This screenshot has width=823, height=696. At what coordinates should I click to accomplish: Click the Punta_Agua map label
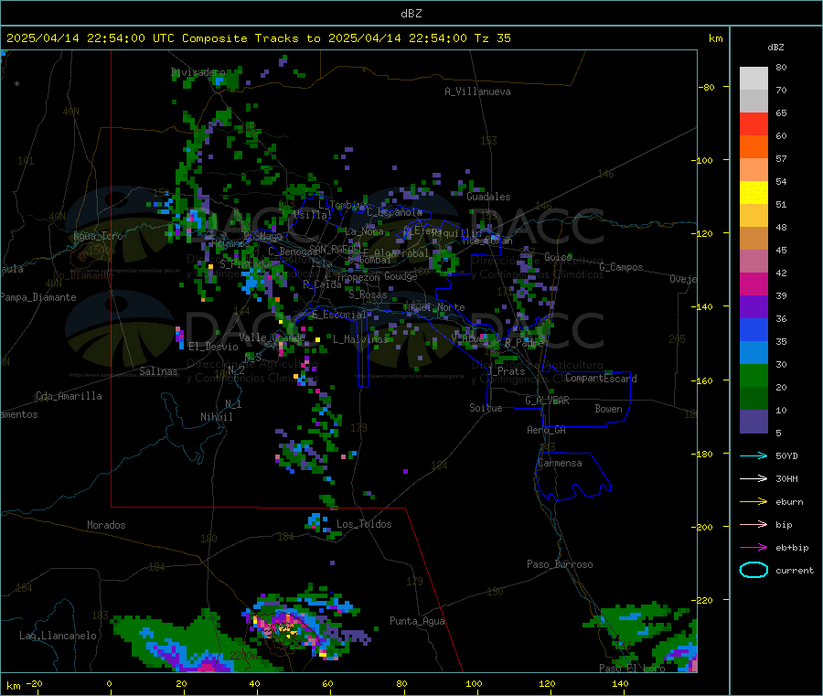(x=417, y=621)
